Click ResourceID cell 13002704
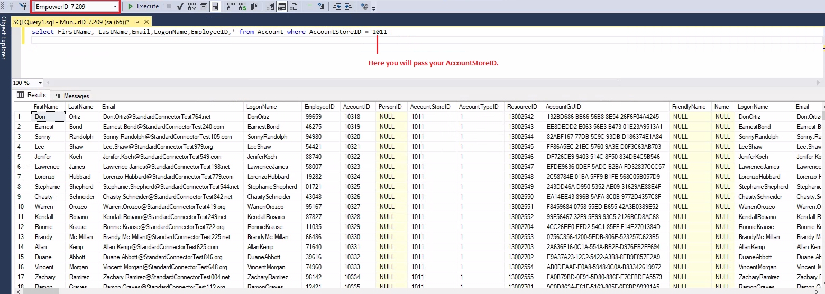 (522, 227)
